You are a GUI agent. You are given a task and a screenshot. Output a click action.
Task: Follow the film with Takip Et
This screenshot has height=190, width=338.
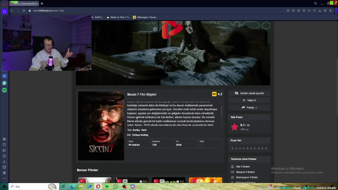[x=249, y=100]
